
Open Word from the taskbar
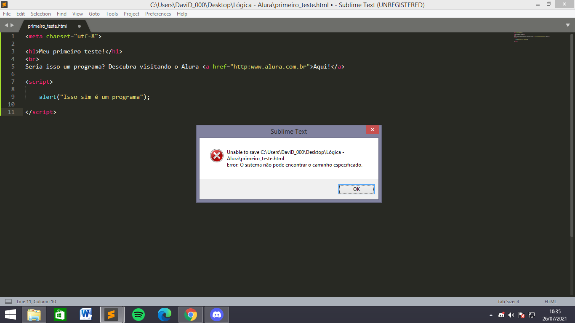tap(86, 314)
